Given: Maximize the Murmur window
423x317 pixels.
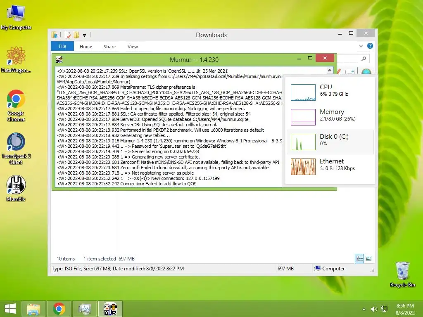Looking at the screenshot, I should pyautogui.click(x=310, y=58).
